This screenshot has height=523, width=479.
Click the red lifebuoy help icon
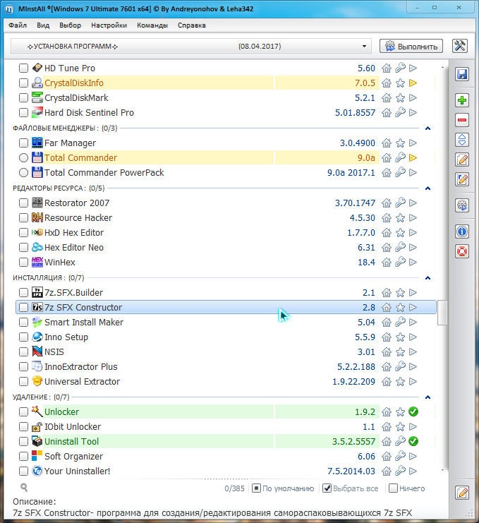(x=462, y=251)
